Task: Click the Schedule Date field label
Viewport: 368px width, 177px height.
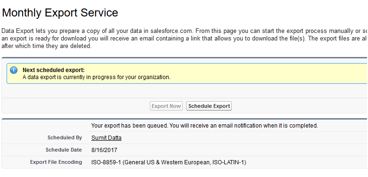Action: point(64,150)
